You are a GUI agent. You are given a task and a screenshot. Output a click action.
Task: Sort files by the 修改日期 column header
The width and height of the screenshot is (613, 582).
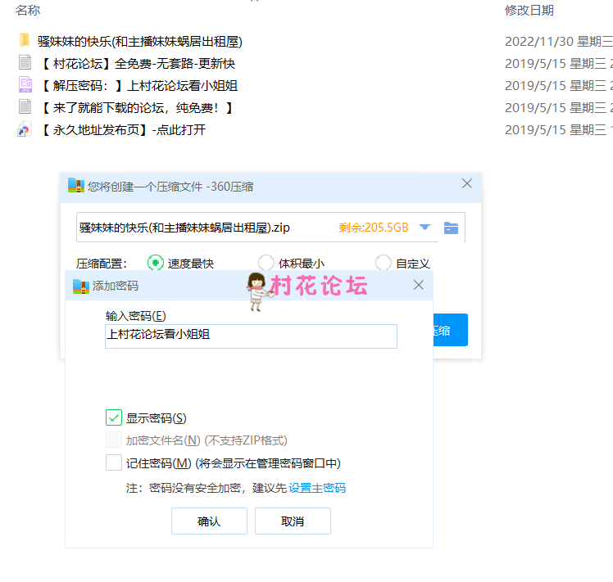pos(529,11)
